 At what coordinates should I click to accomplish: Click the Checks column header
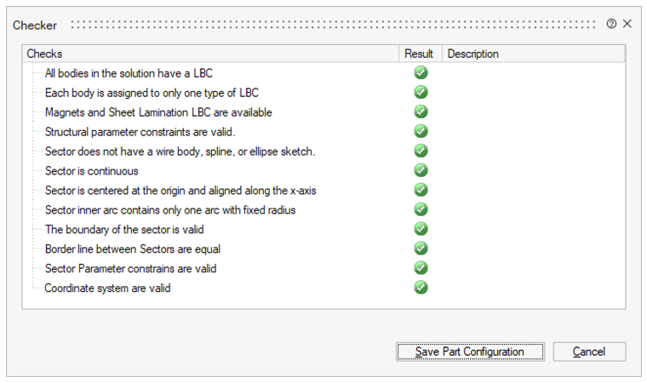point(211,54)
